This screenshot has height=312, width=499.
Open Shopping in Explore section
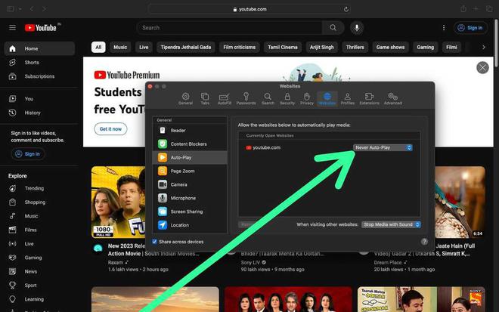(x=40, y=202)
